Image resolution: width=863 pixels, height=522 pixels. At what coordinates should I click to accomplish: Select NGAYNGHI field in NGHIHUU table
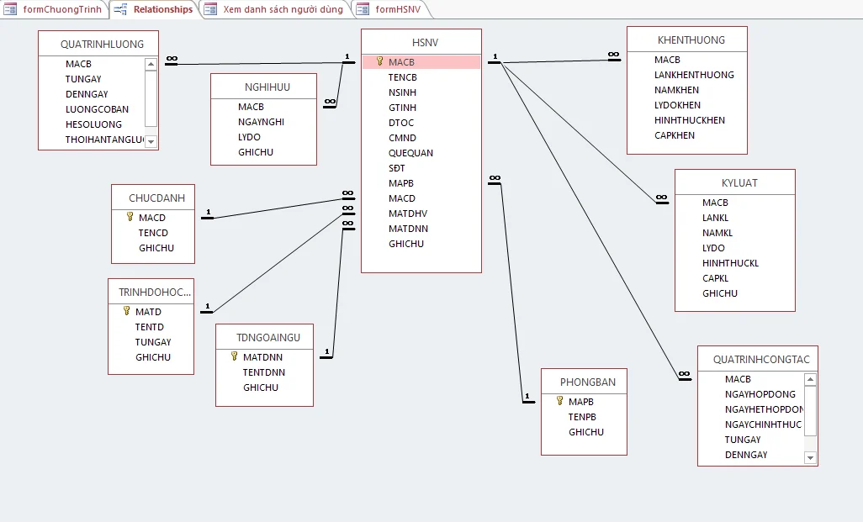tap(261, 122)
